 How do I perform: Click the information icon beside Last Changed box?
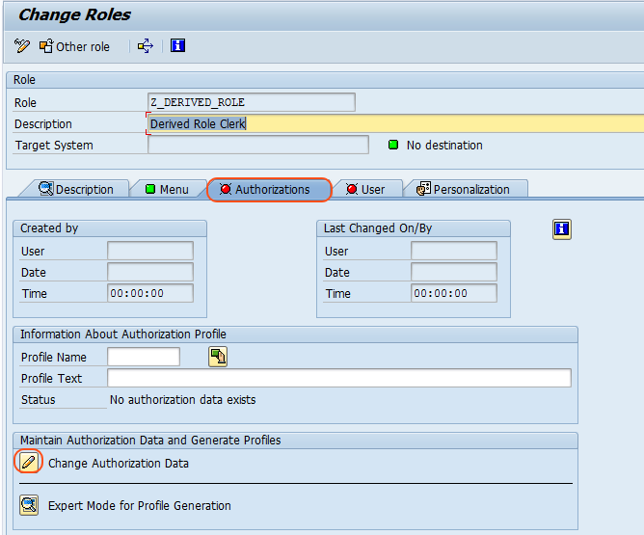click(x=561, y=229)
